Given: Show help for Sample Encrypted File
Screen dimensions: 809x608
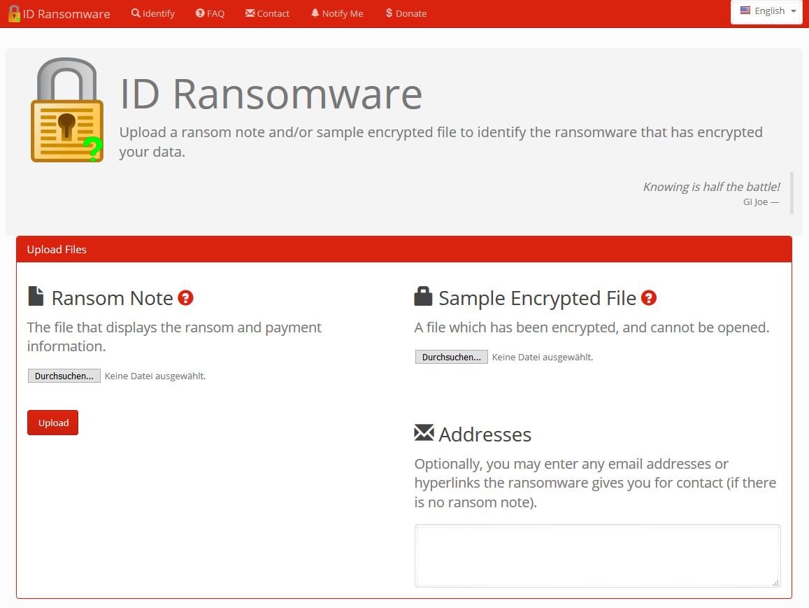Looking at the screenshot, I should pos(649,298).
